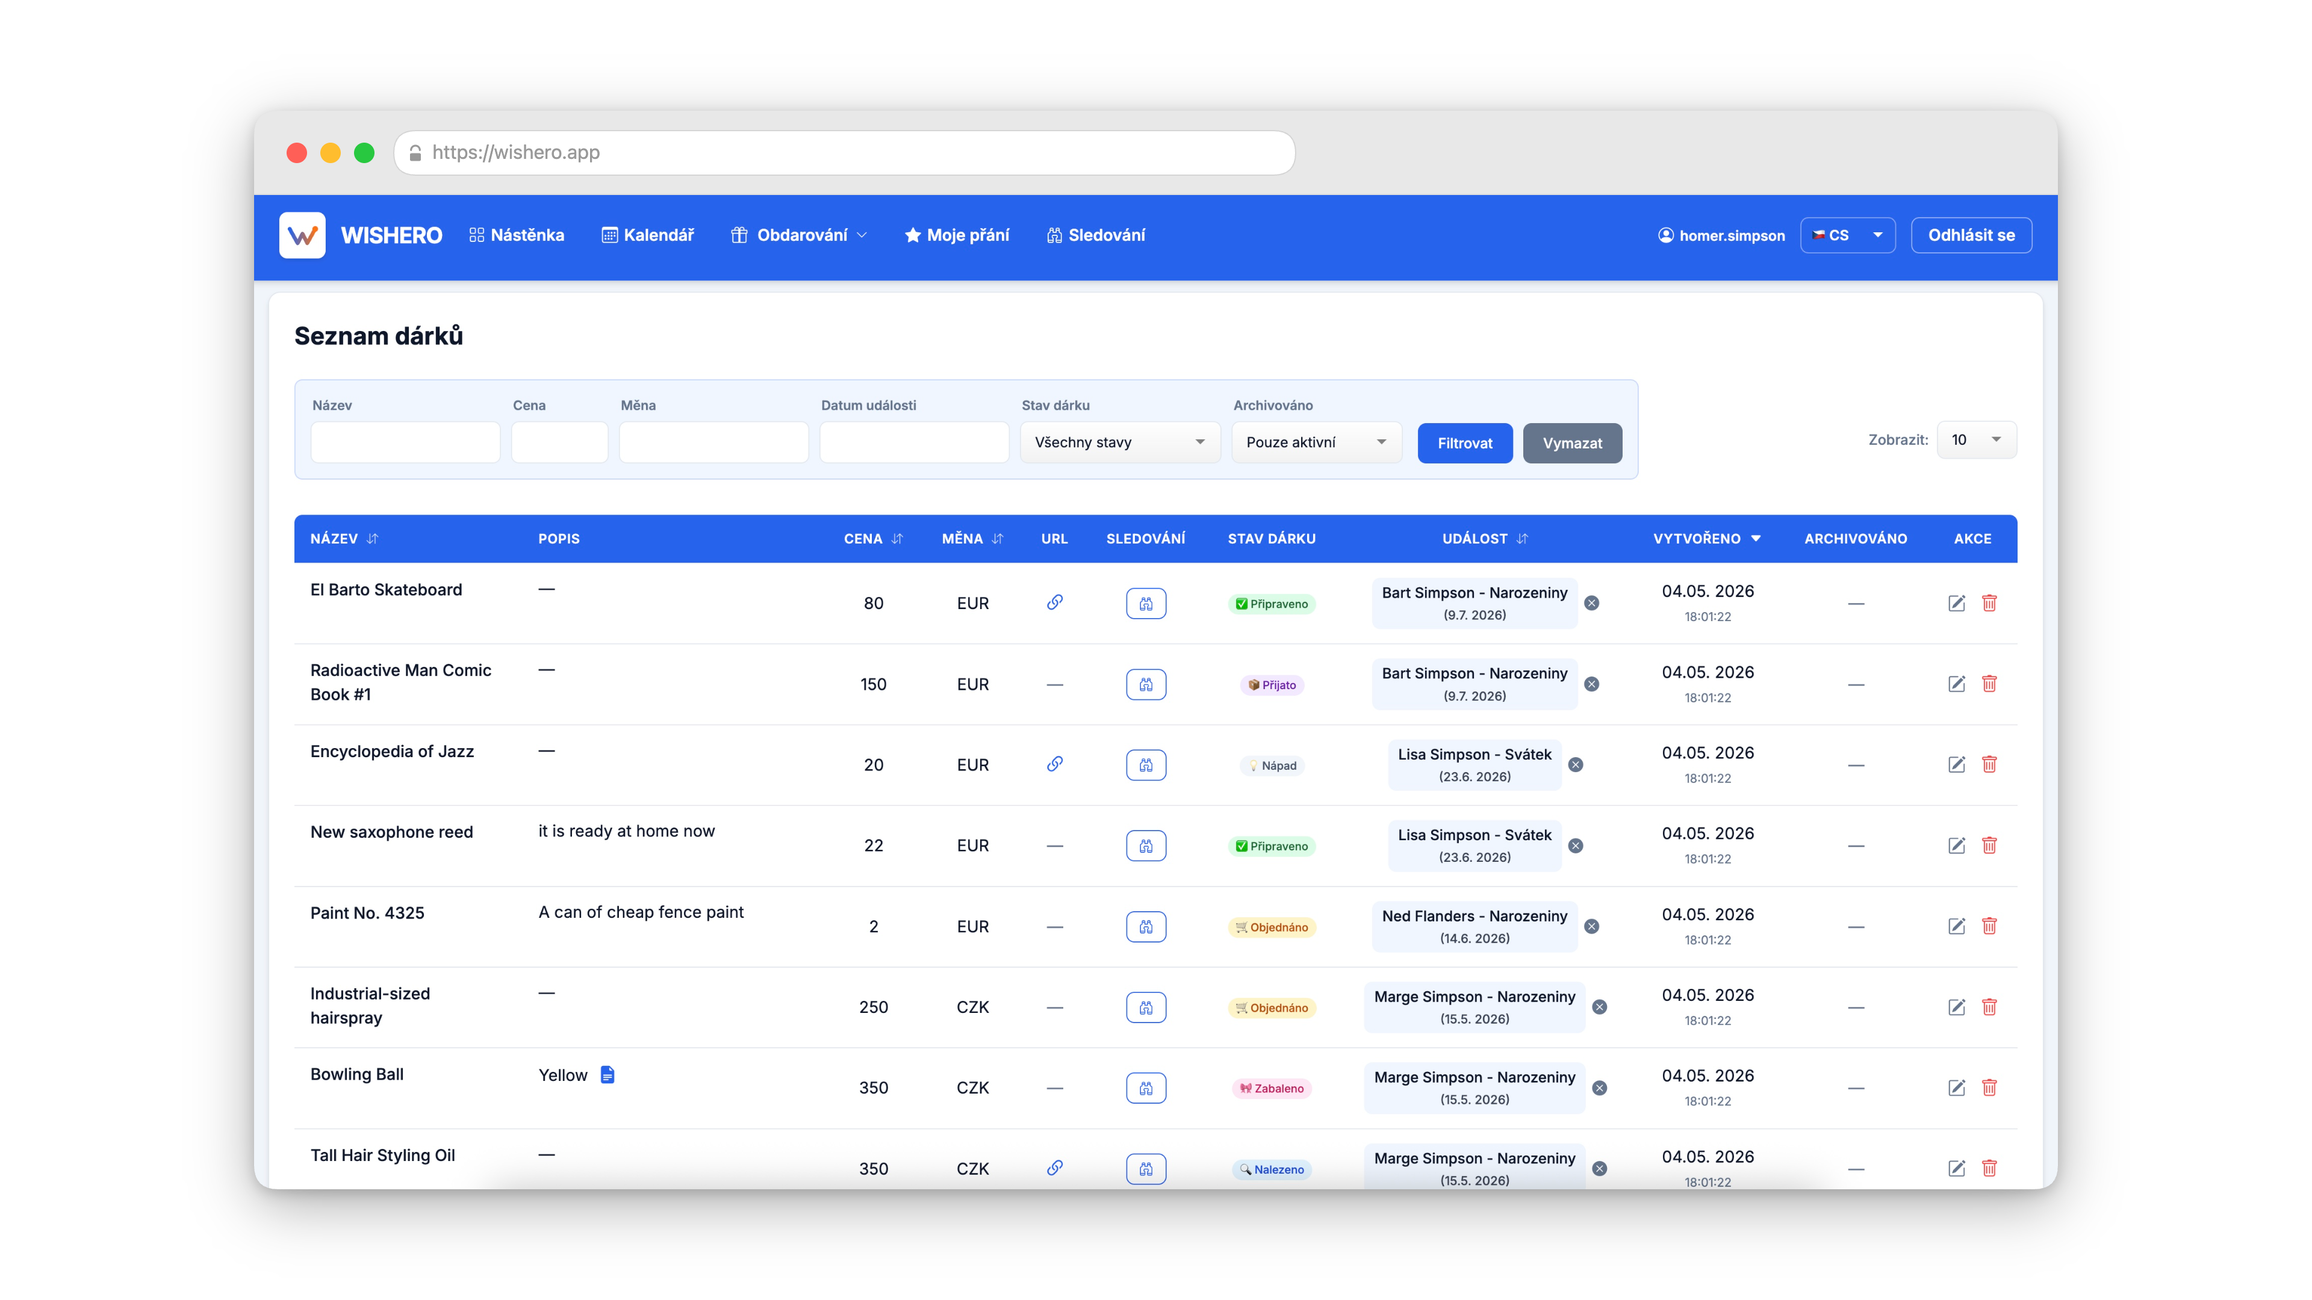Remove event from Encyclopedia of Jazz row

1575,764
